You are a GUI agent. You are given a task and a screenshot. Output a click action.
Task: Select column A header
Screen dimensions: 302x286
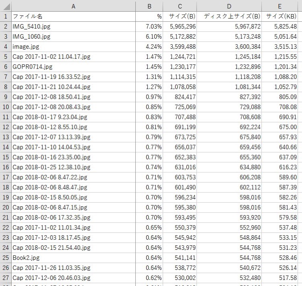pyautogui.click(x=73, y=6)
